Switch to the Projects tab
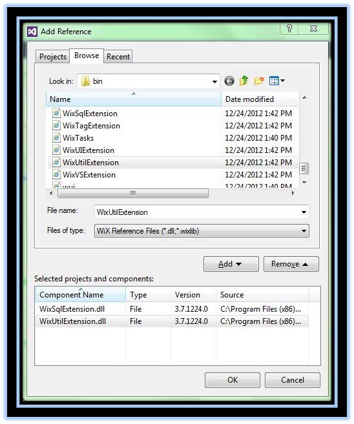 pyautogui.click(x=53, y=57)
